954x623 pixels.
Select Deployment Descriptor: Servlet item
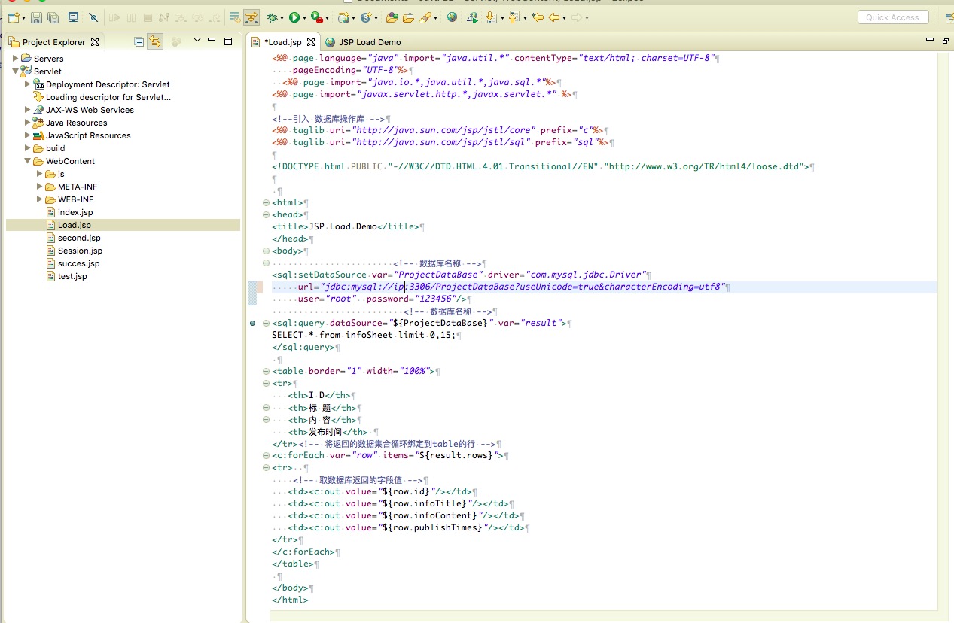pyautogui.click(x=102, y=84)
